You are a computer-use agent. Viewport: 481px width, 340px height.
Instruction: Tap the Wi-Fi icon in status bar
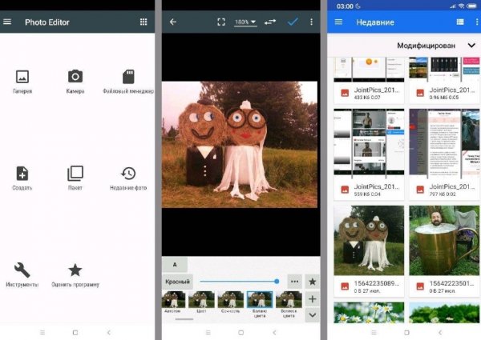point(462,6)
